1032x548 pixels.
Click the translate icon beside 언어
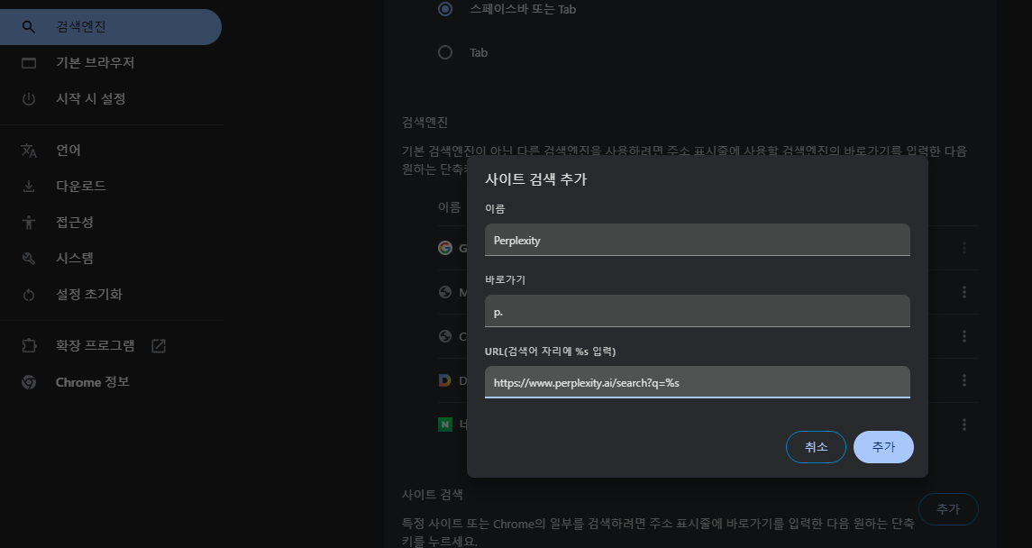pyautogui.click(x=28, y=151)
